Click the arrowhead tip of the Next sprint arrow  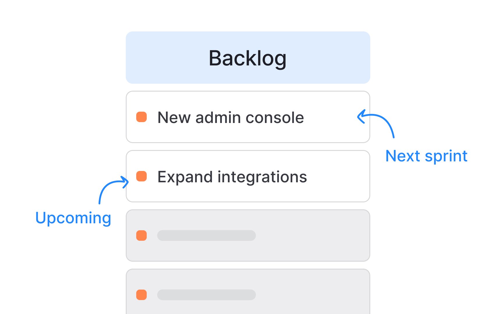point(359,117)
